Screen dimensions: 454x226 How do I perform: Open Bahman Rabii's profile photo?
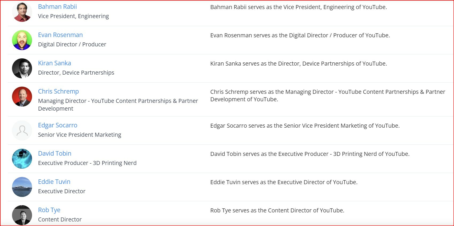[x=22, y=12]
